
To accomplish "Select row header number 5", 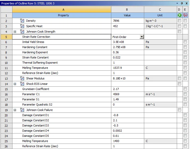I will click(x=6, y=37).
